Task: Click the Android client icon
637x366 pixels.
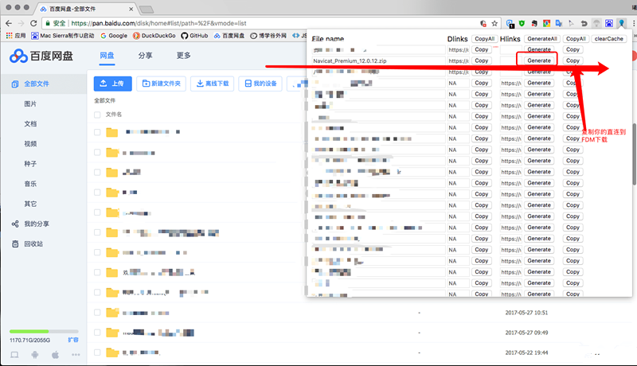Action: tap(35, 355)
